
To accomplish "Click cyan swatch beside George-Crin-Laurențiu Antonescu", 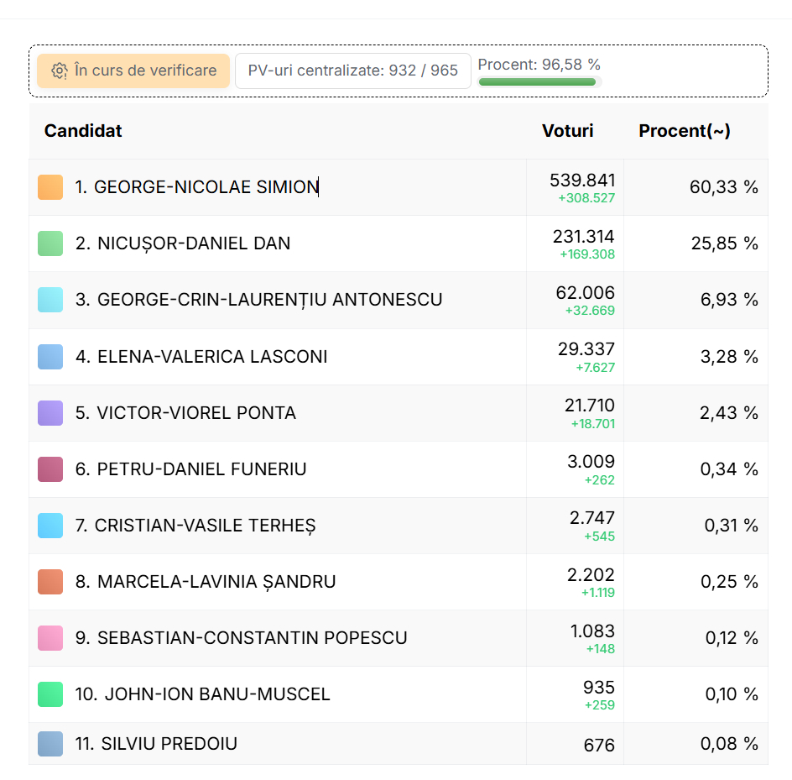I will 50,300.
